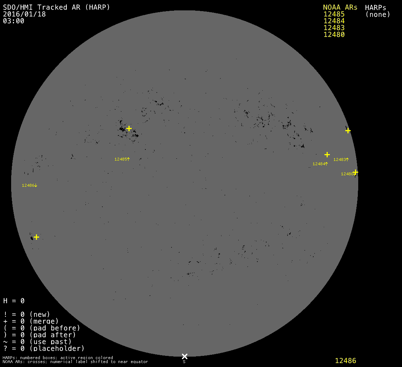Click 12484 in the NOAA ARs list
The image size is (402, 367).
pyautogui.click(x=334, y=21)
